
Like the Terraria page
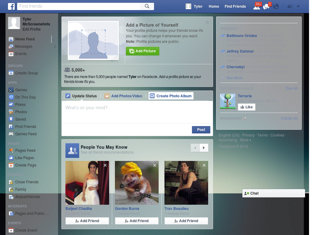[247, 107]
